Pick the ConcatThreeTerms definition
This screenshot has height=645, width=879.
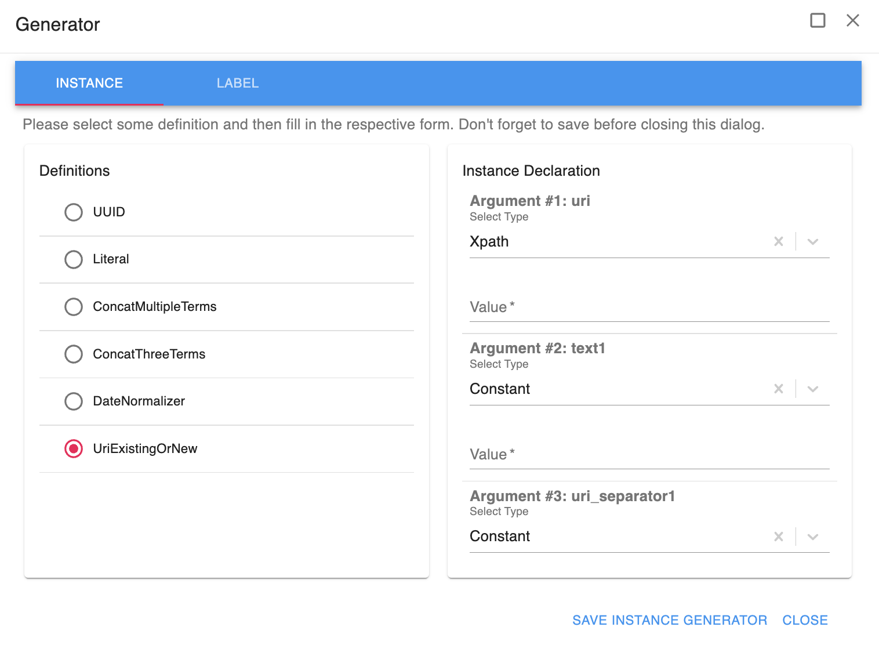(x=74, y=354)
